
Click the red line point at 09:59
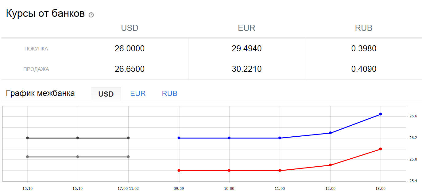[x=179, y=171]
